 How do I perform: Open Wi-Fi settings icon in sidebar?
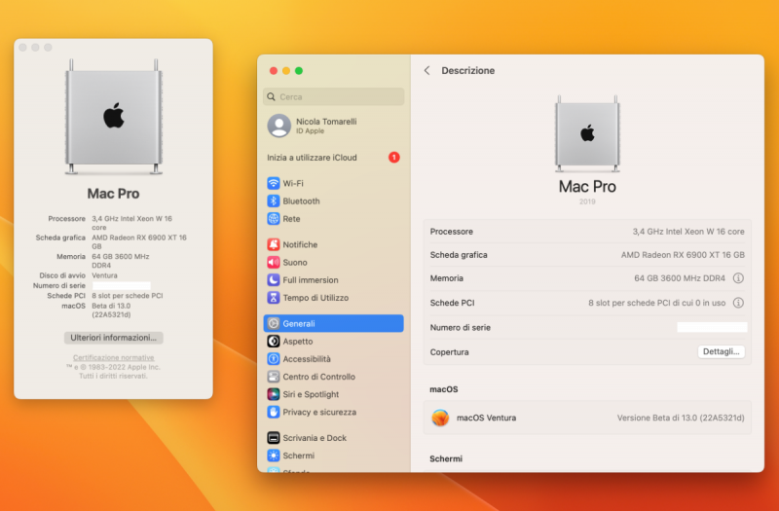(x=274, y=183)
